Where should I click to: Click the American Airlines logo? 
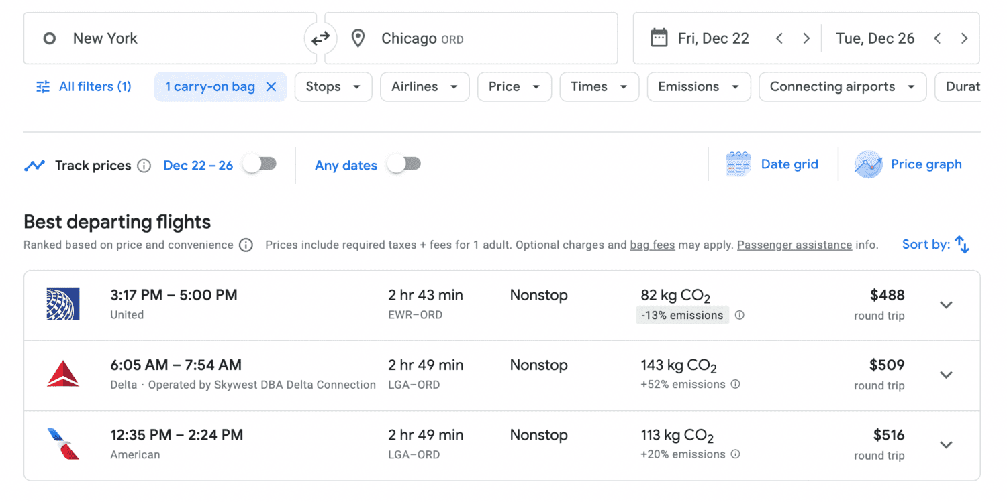[x=64, y=444]
